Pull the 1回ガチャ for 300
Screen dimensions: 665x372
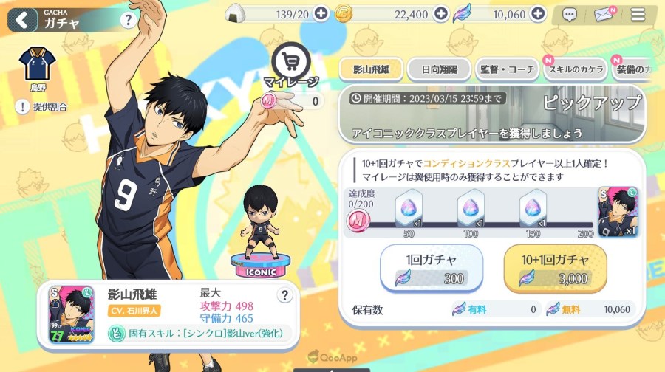pyautogui.click(x=432, y=268)
